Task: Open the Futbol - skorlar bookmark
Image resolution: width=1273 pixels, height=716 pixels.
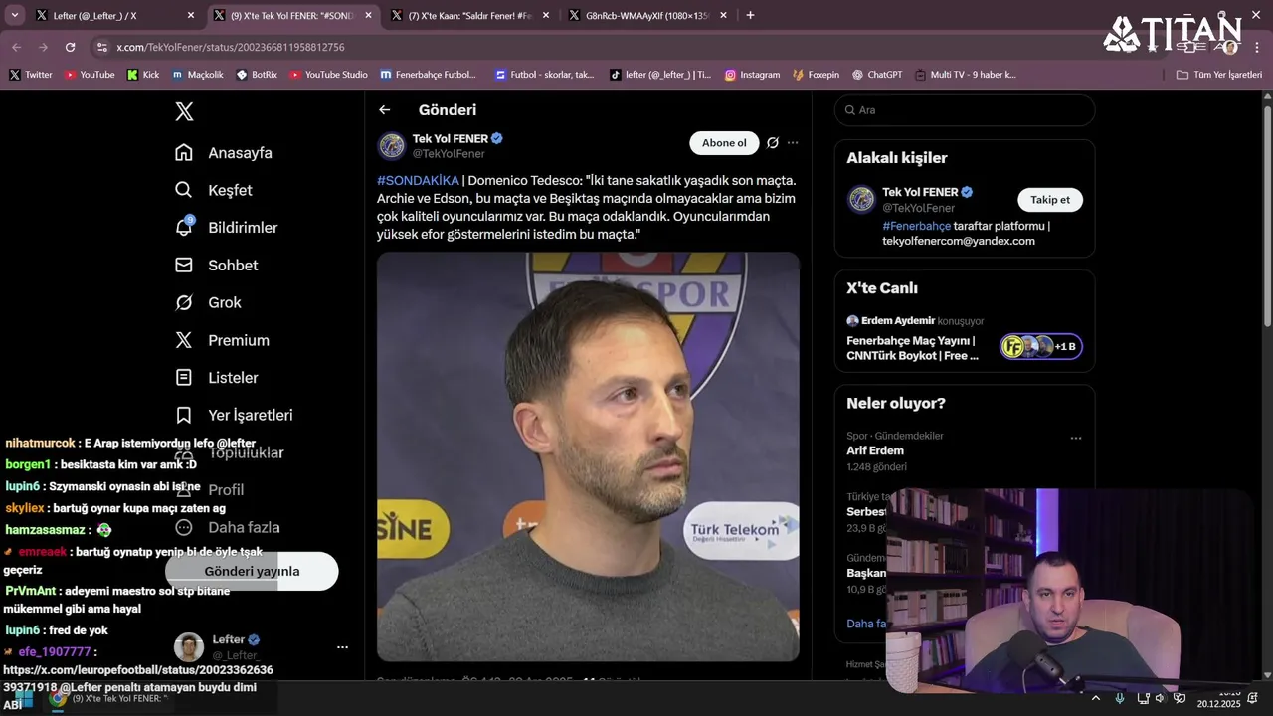Action: 544,75
